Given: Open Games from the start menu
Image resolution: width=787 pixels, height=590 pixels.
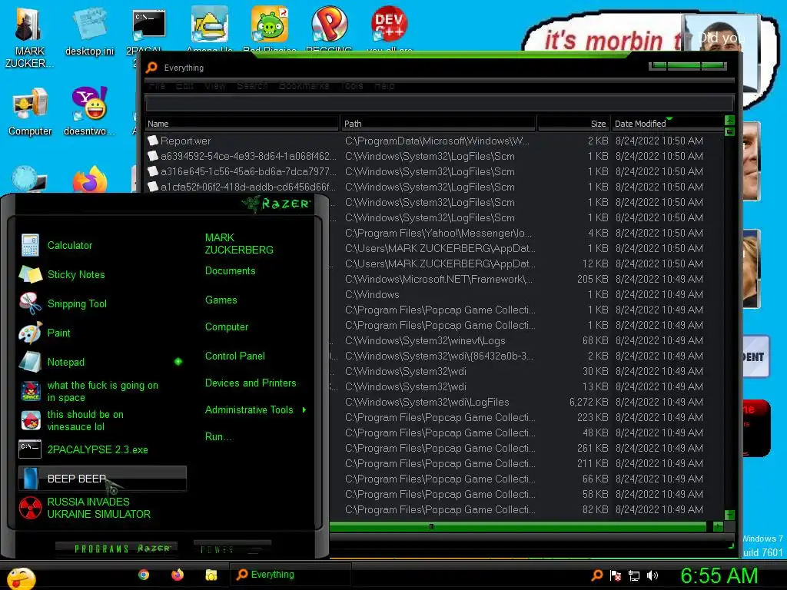Looking at the screenshot, I should coord(221,300).
